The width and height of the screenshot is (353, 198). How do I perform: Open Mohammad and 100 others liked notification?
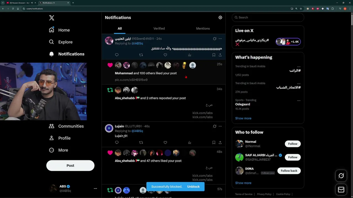(x=164, y=72)
